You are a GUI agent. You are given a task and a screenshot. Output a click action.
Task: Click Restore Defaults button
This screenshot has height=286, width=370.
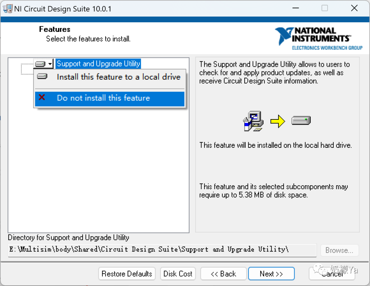tap(127, 274)
